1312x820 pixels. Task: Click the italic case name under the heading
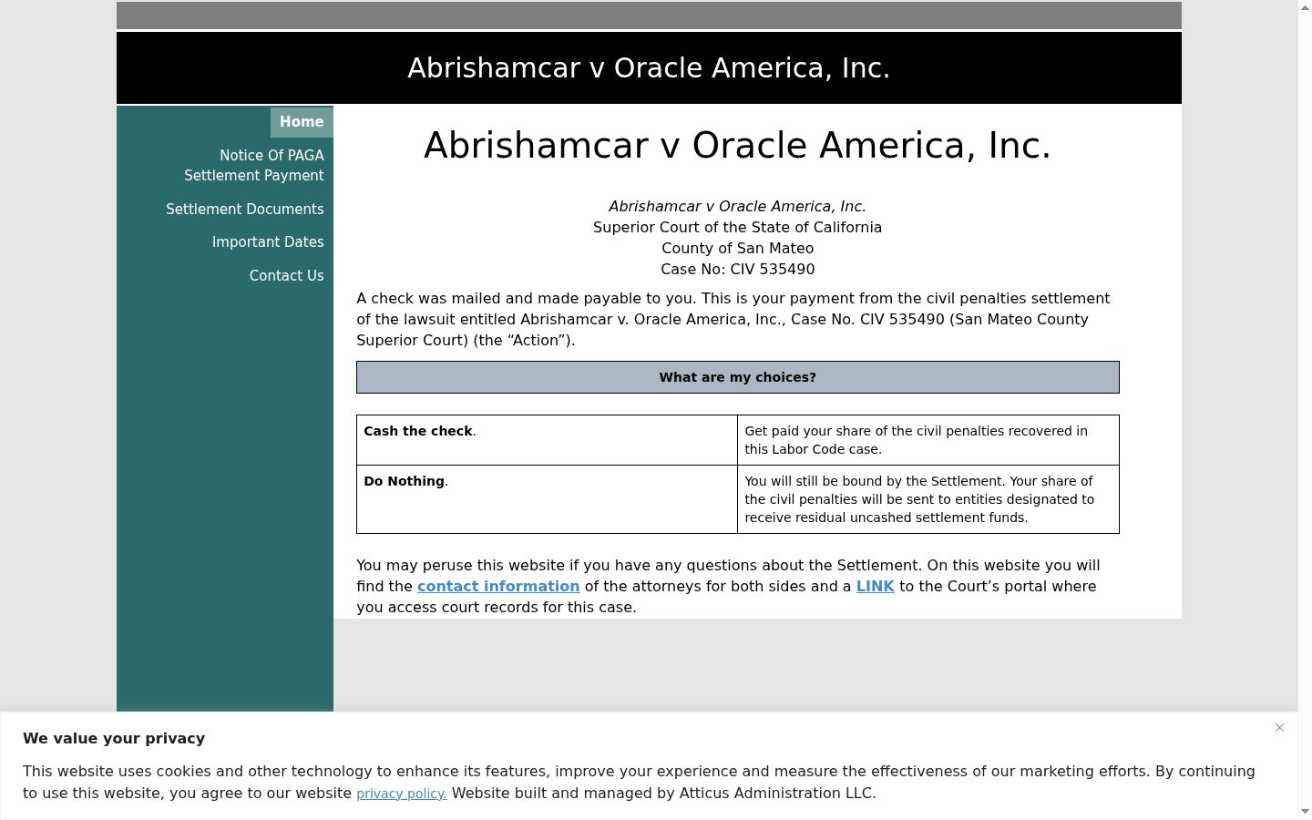click(737, 206)
